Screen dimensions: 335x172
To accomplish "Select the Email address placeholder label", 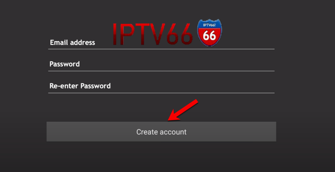I will (72, 42).
